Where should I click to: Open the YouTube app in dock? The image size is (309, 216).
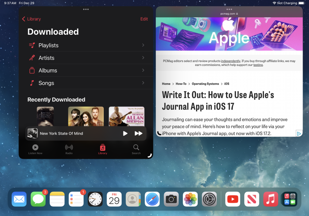pos(232,199)
